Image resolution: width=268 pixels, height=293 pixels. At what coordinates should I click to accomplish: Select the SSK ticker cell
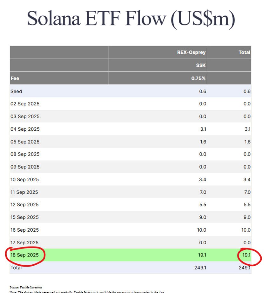201,66
